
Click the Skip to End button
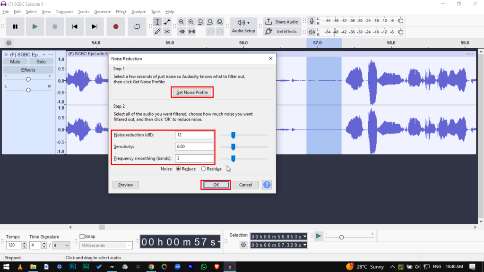(x=95, y=27)
